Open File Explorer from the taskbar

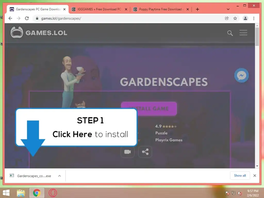(x=21, y=193)
